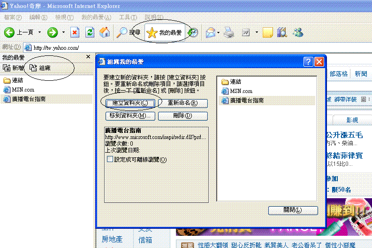Click the Back arrow button
The image size is (372, 248).
tap(9, 32)
